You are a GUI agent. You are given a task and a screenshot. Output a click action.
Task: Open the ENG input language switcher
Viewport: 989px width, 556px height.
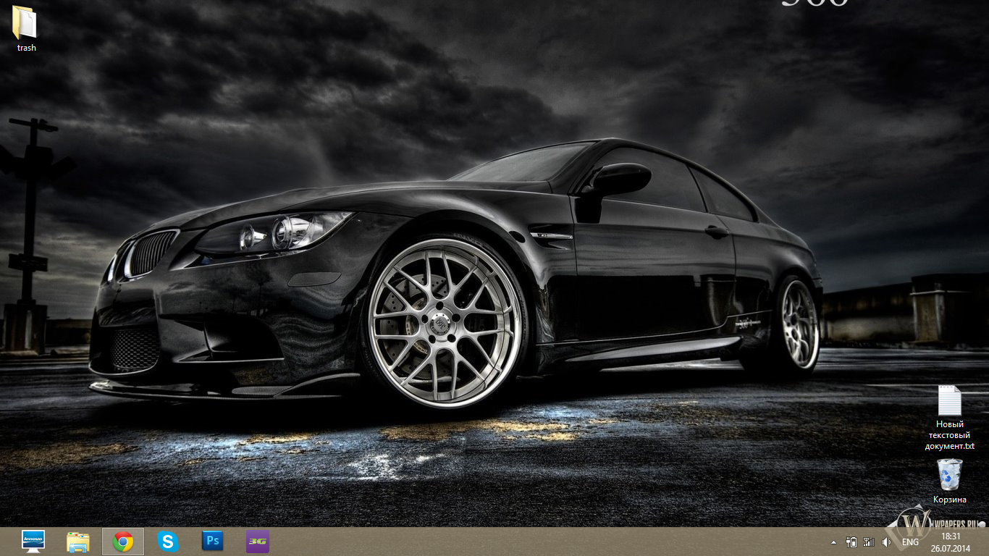coord(910,542)
